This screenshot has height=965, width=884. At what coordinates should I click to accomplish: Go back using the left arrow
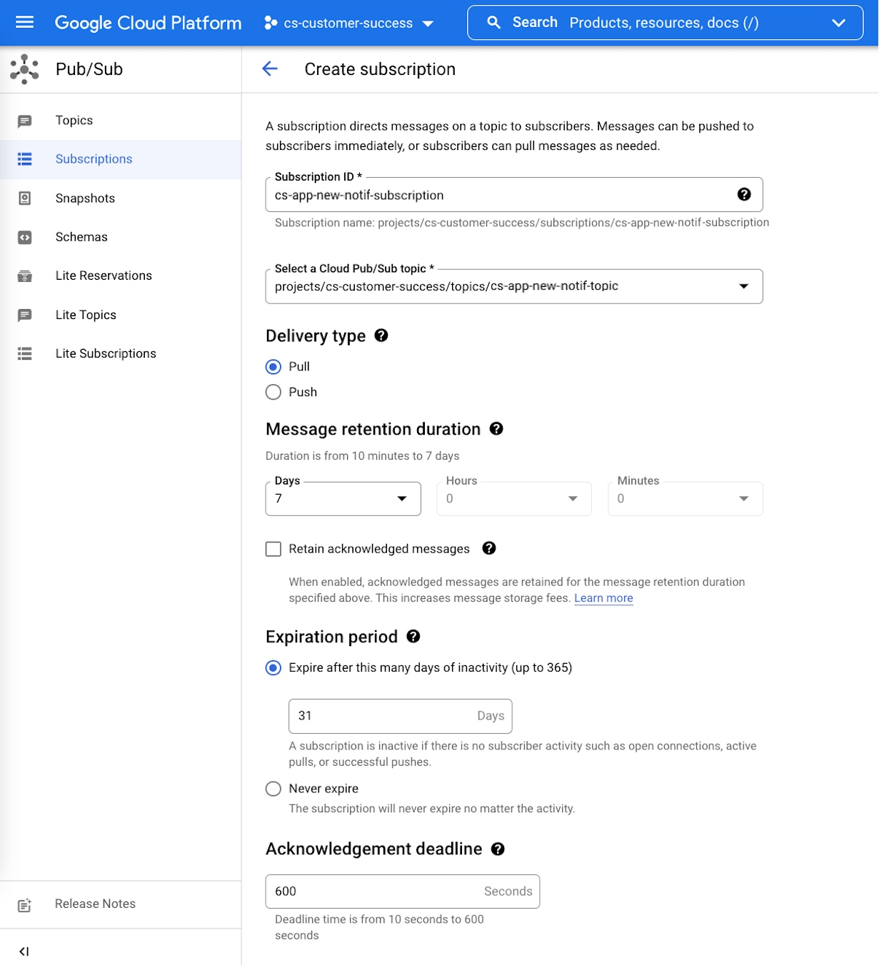click(270, 69)
